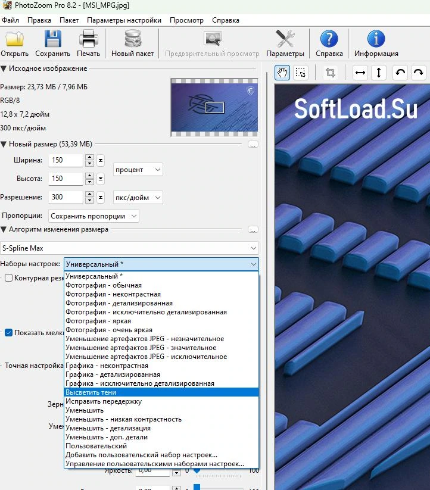The width and height of the screenshot is (430, 490).
Task: Select the rectangular selection tool
Action: (300, 73)
